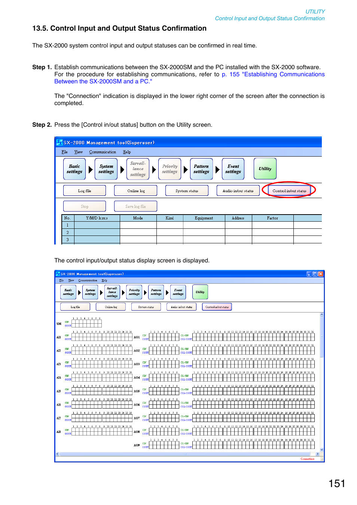Viewport: 357px width, 505px height.
Task: Open the View menu in upper screenshot
Action: point(79,152)
